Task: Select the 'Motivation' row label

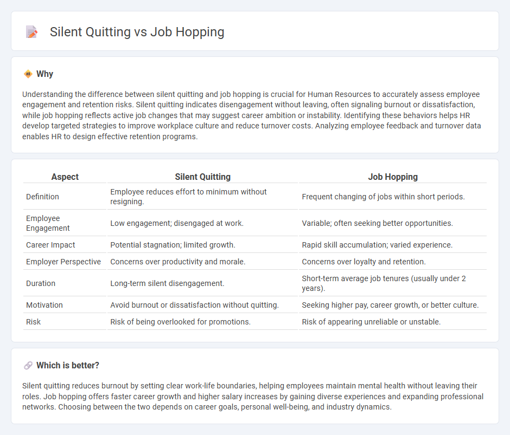Action: click(44, 305)
